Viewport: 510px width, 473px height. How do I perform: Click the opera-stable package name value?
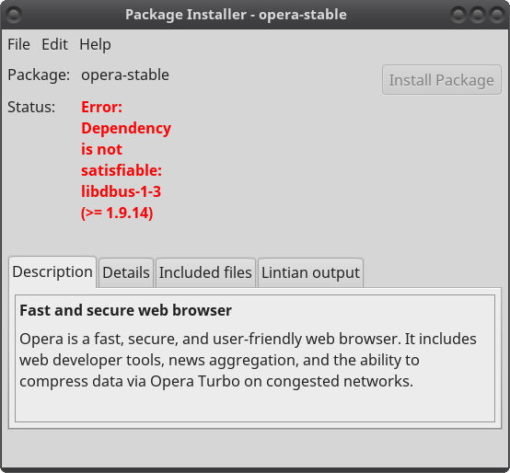pos(125,75)
